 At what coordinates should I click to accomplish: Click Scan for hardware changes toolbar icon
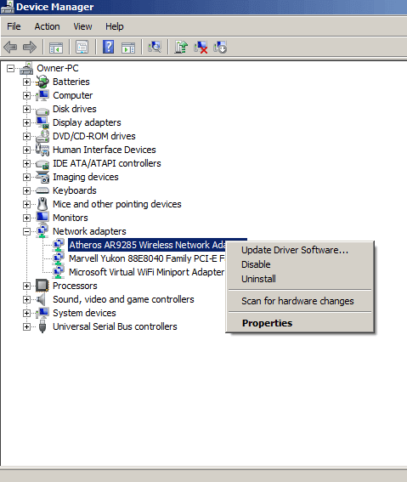155,48
